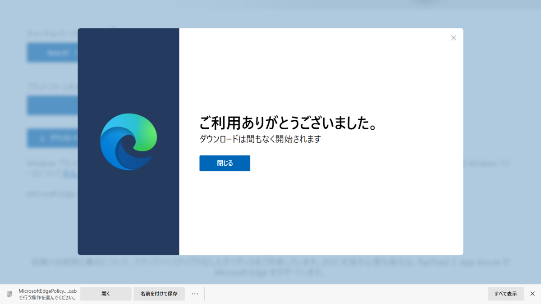The image size is (541, 304).
Task: Click the MicrosoftEdgePolicy cab file icon
Action: point(10,294)
